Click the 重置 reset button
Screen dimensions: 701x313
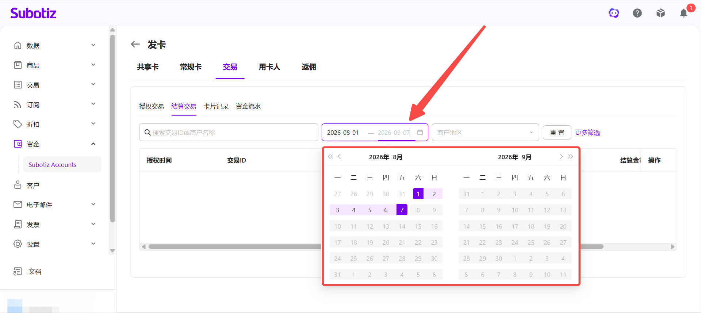pos(557,132)
